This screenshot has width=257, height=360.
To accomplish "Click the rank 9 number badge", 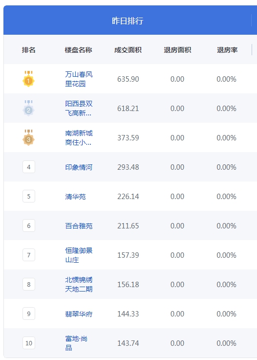I will click(29, 314).
